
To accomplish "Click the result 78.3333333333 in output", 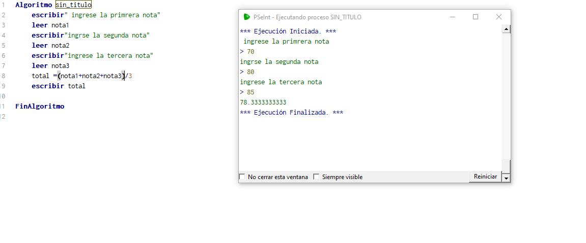I will pos(263,102).
